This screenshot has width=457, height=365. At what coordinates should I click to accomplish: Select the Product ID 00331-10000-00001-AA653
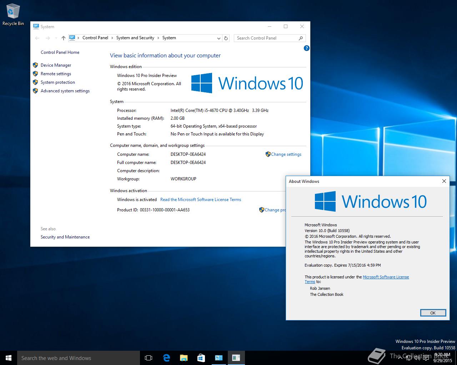(x=165, y=210)
